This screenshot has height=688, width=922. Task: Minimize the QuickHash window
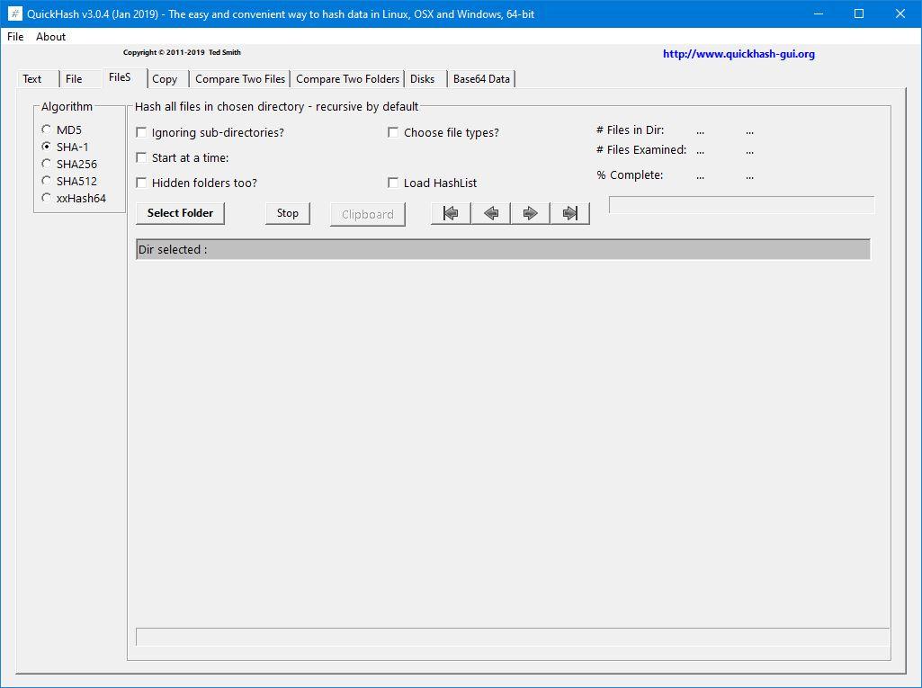818,13
